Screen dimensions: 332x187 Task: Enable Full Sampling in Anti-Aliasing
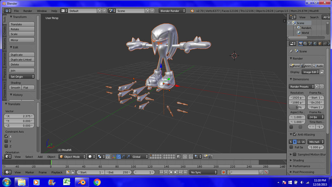click(x=291, y=147)
